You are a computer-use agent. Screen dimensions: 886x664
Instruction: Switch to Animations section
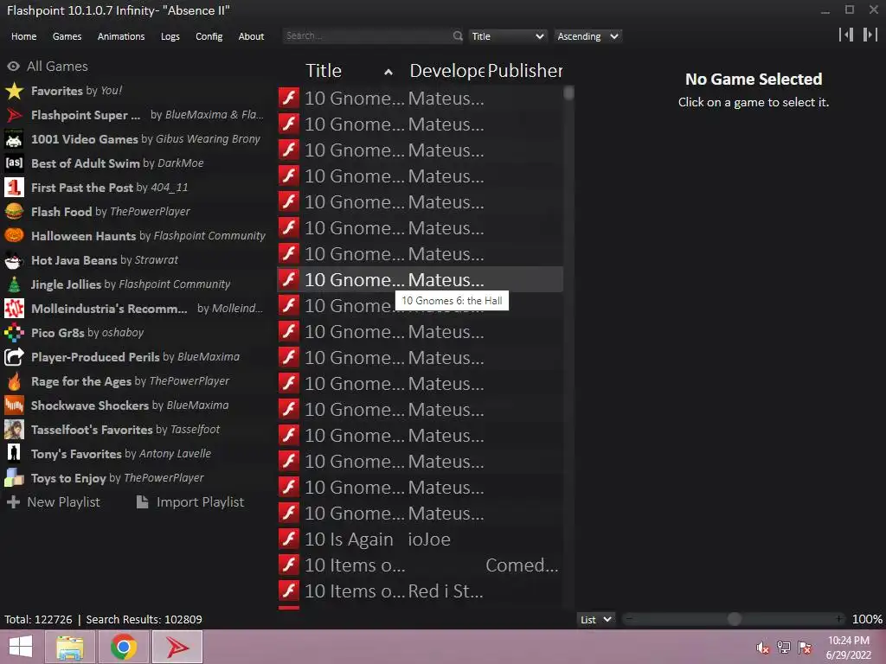coord(121,36)
